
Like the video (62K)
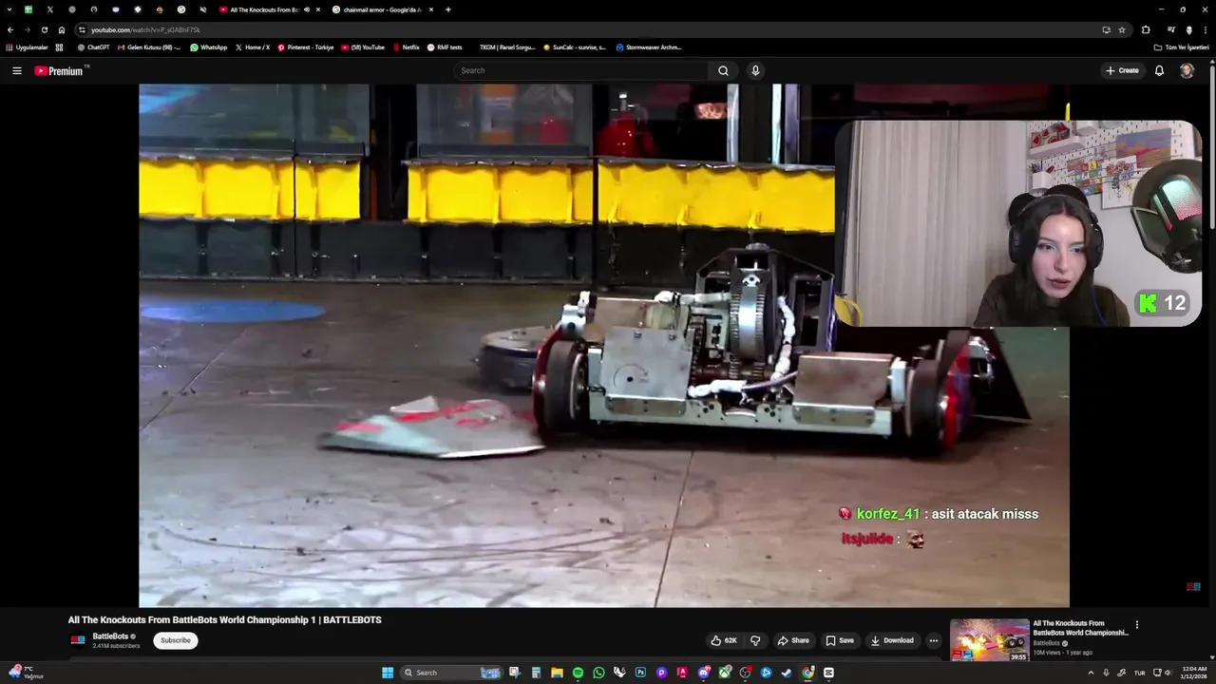pyautogui.click(x=724, y=640)
